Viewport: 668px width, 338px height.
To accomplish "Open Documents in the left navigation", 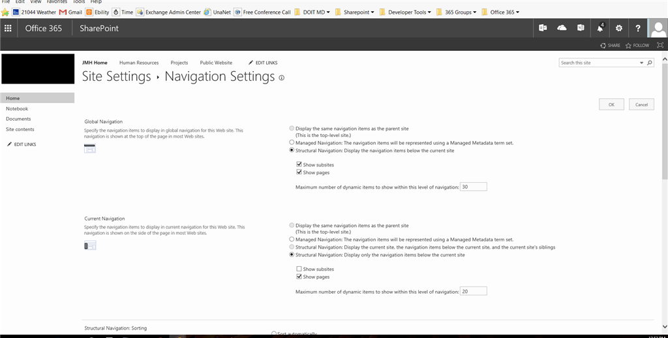I will (18, 119).
